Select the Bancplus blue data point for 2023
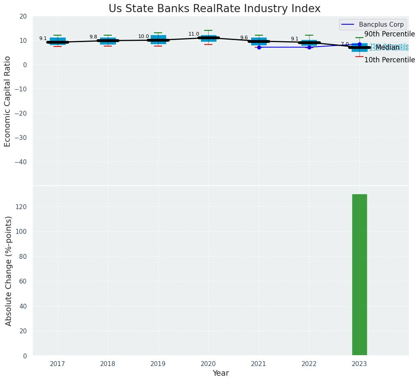 (x=359, y=44)
